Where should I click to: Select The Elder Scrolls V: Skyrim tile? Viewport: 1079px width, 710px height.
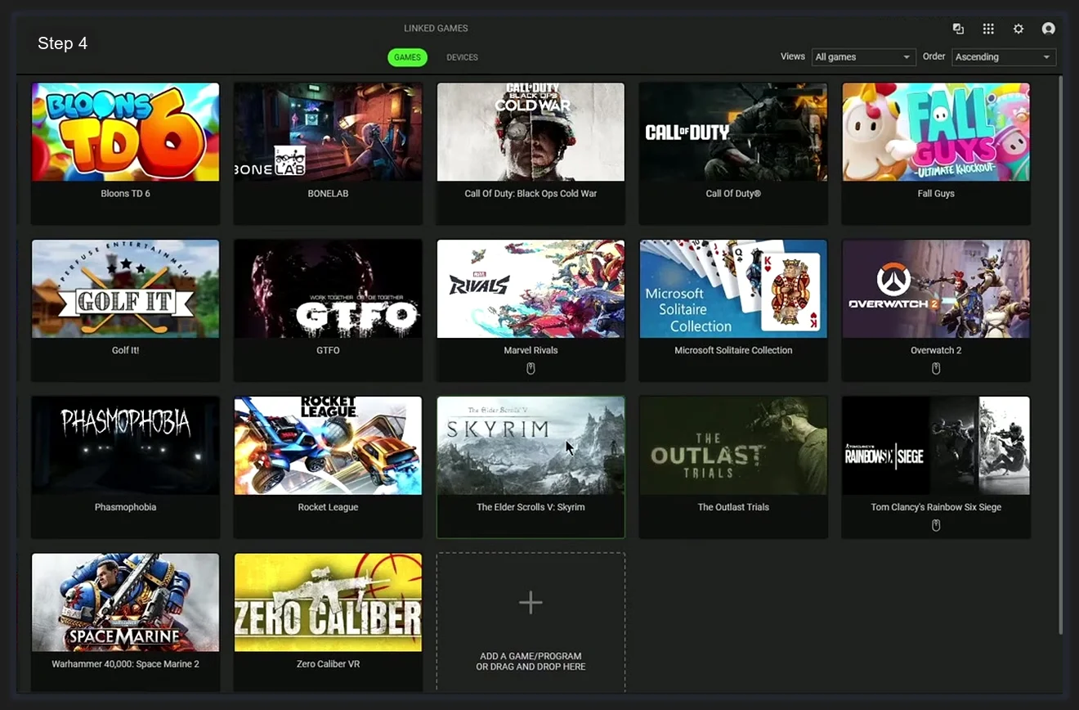click(x=531, y=446)
